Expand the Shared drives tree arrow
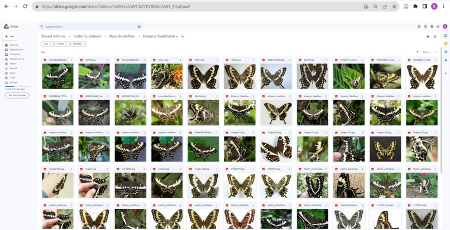The width and height of the screenshot is (450, 230). click(x=4, y=50)
